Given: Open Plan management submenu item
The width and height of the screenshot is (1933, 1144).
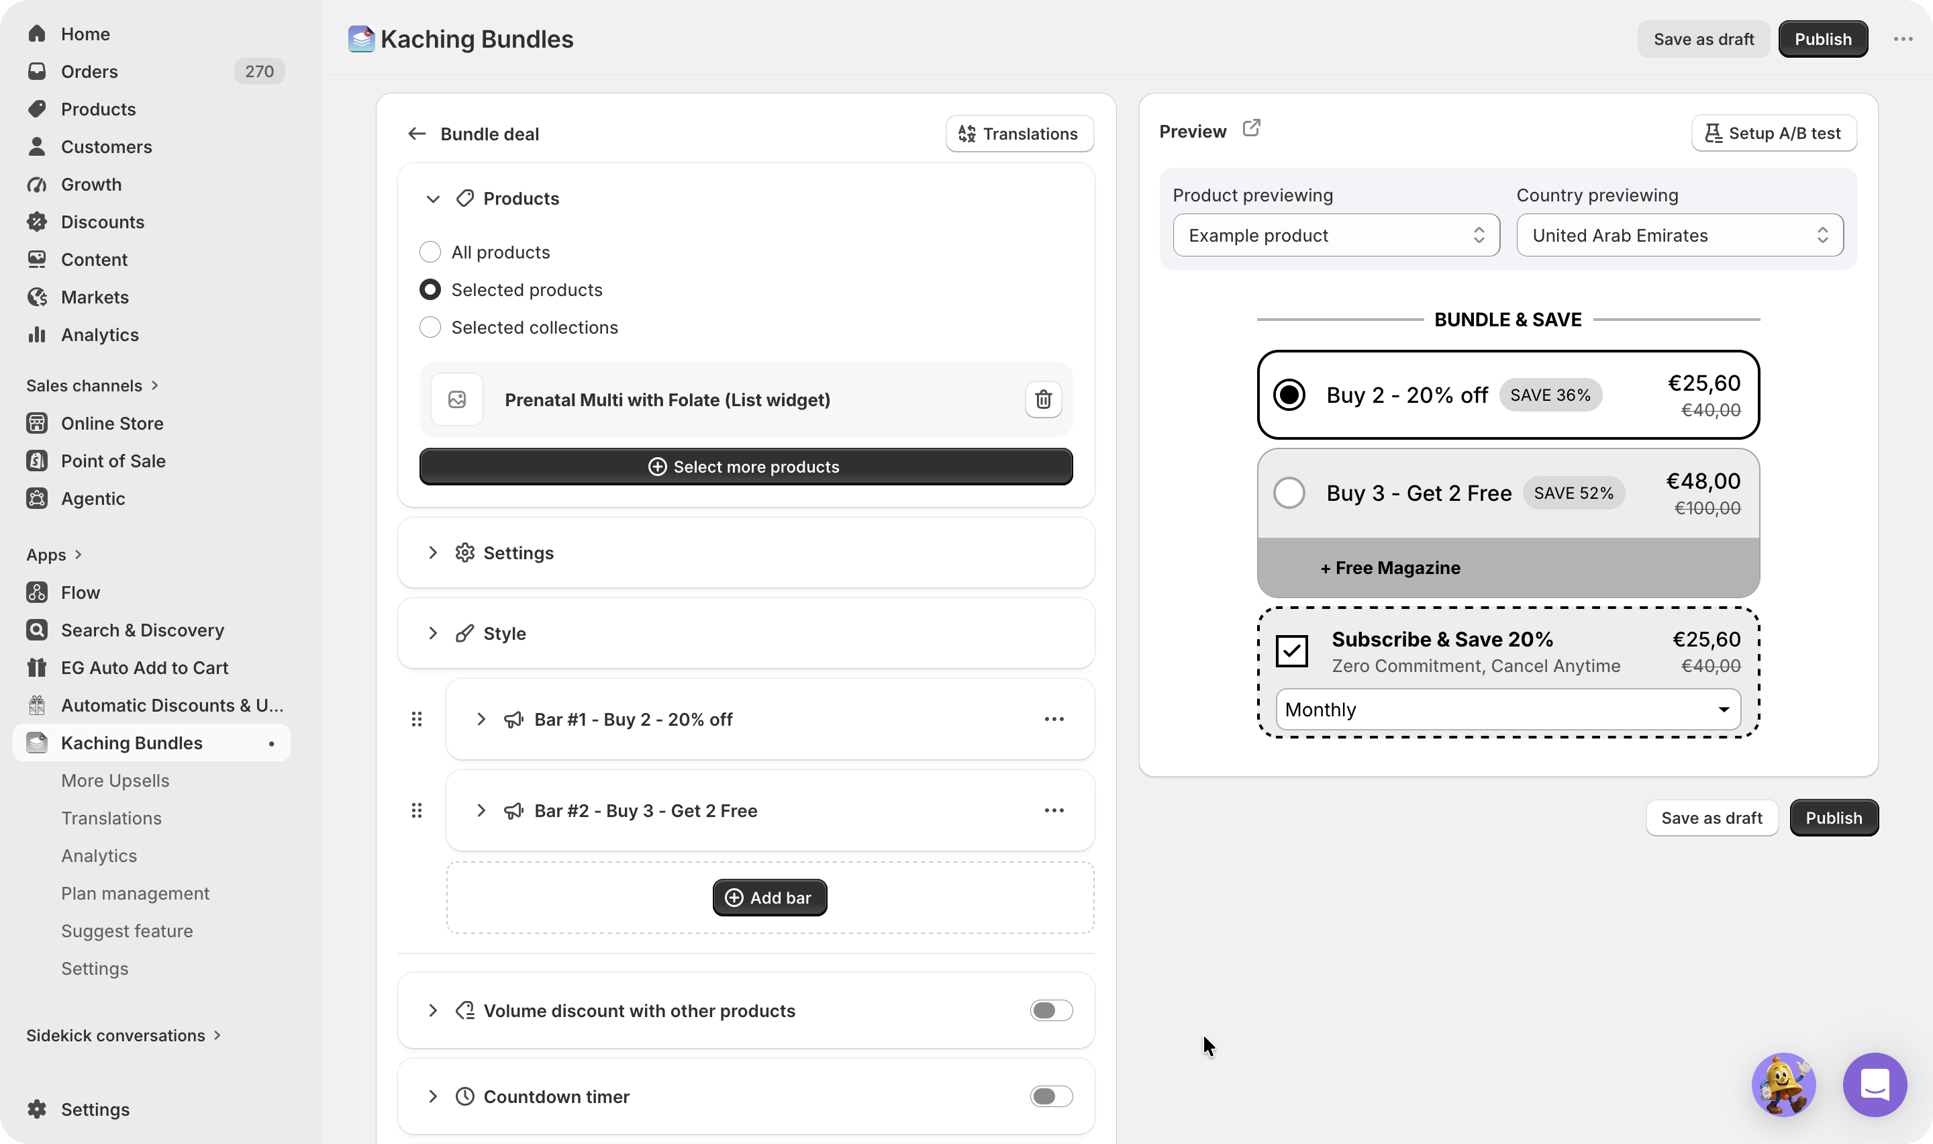Looking at the screenshot, I should [x=135, y=894].
